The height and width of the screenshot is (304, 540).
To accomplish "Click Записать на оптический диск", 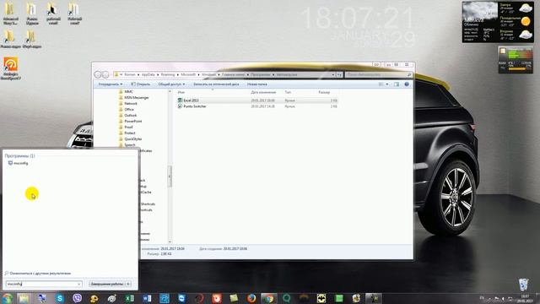I will 216,84.
